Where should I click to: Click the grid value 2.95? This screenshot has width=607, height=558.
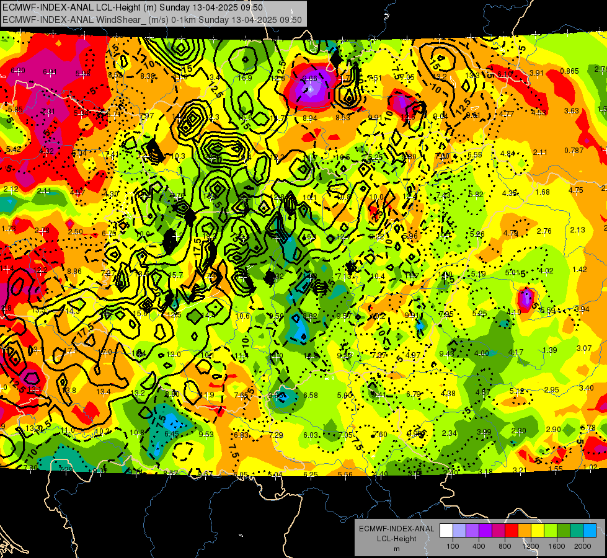tap(552, 389)
